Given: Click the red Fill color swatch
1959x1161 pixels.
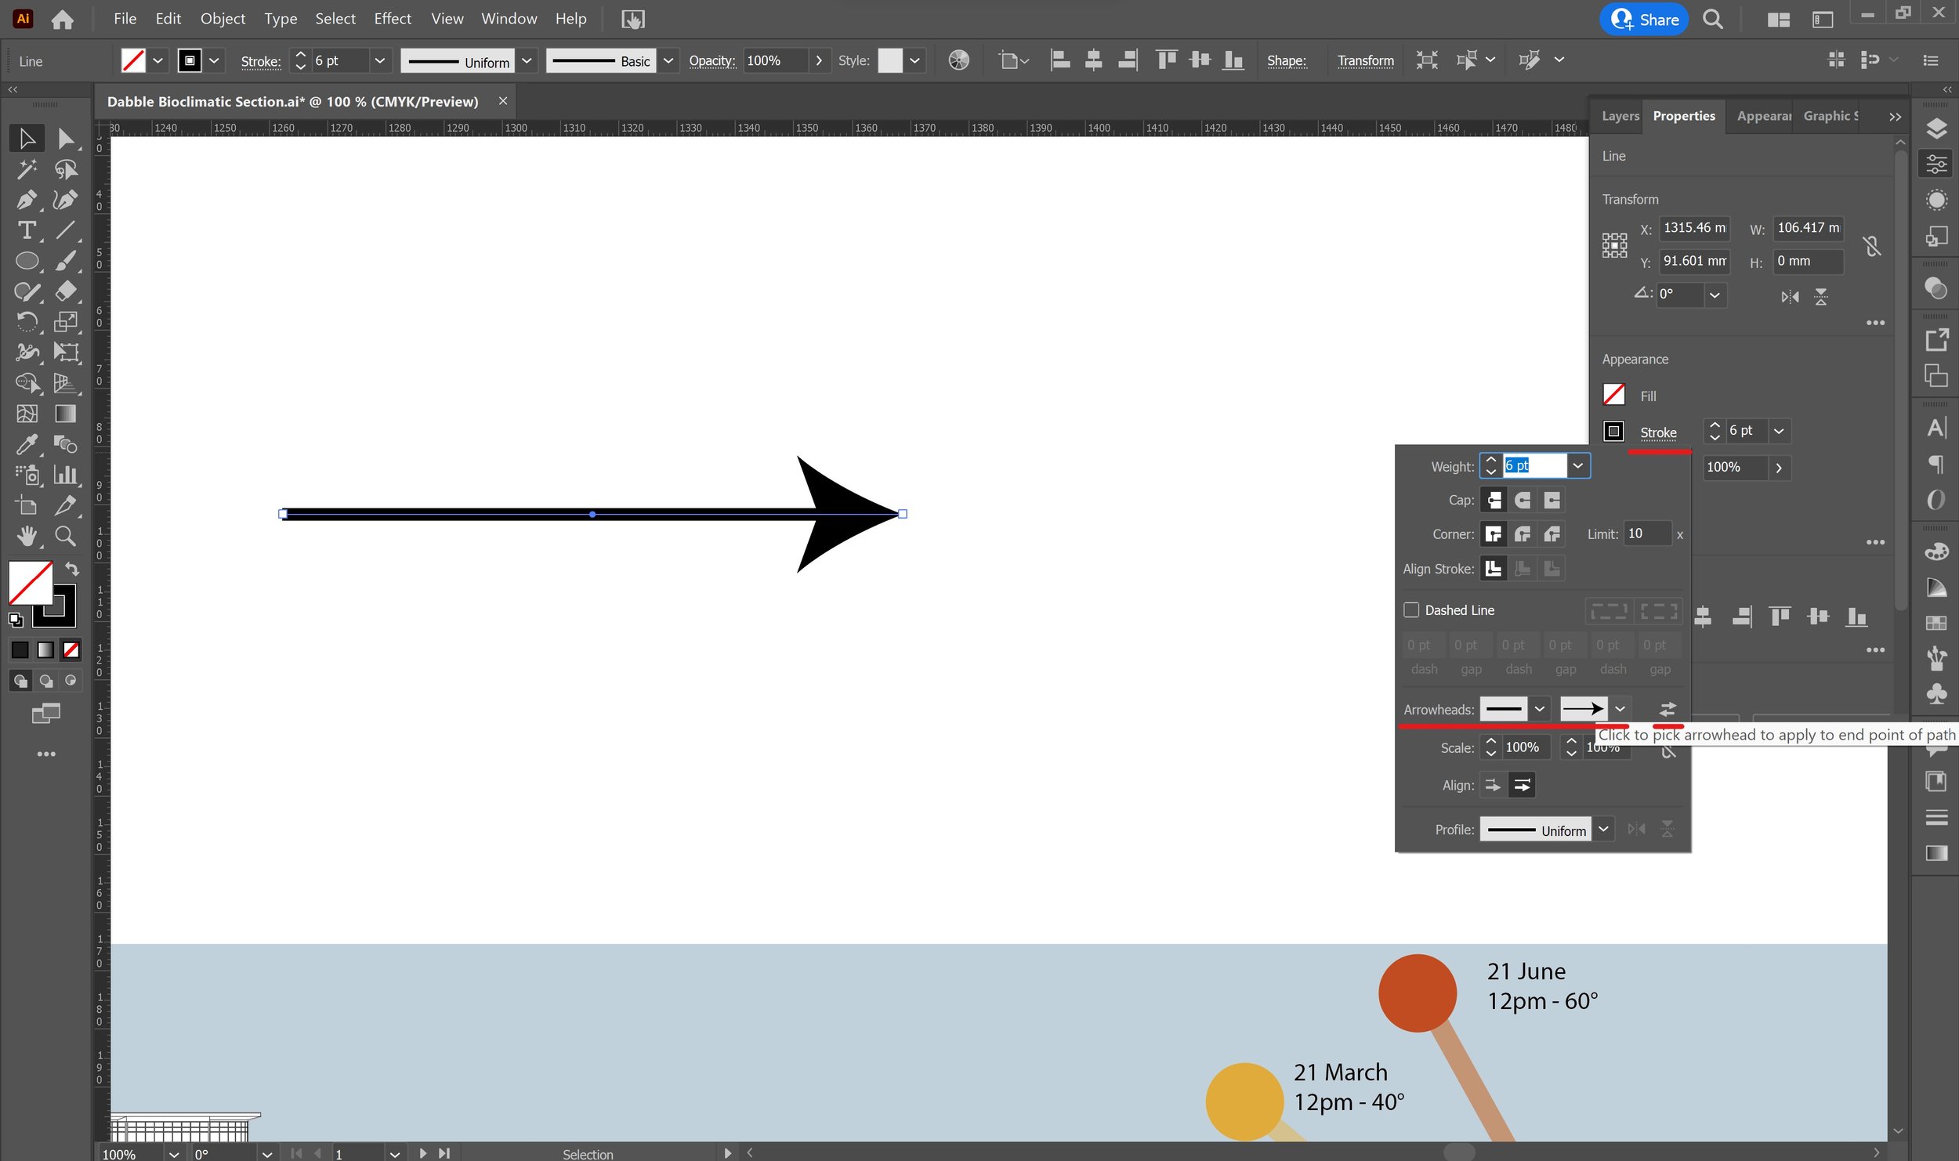Looking at the screenshot, I should point(1613,394).
